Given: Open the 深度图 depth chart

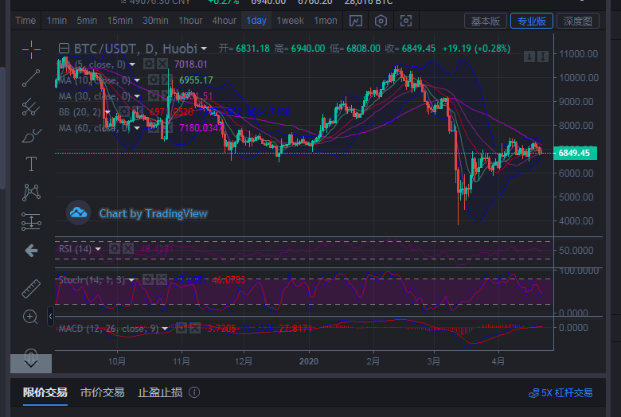Looking at the screenshot, I should (578, 21).
